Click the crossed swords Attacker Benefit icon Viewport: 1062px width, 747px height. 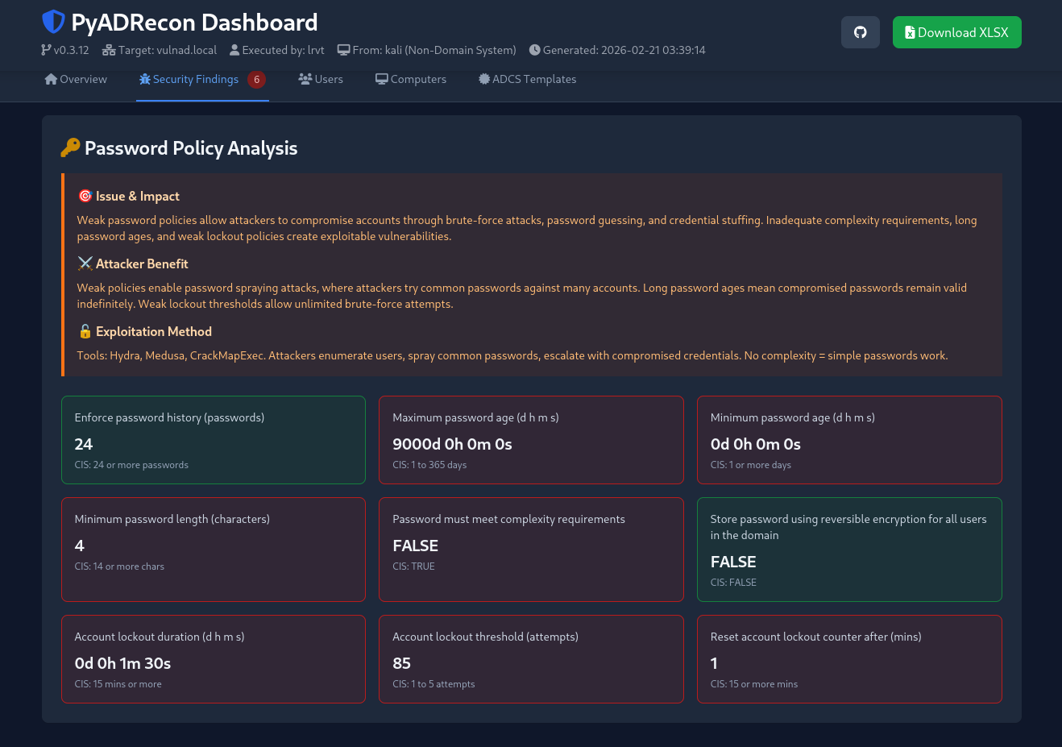[x=85, y=264]
